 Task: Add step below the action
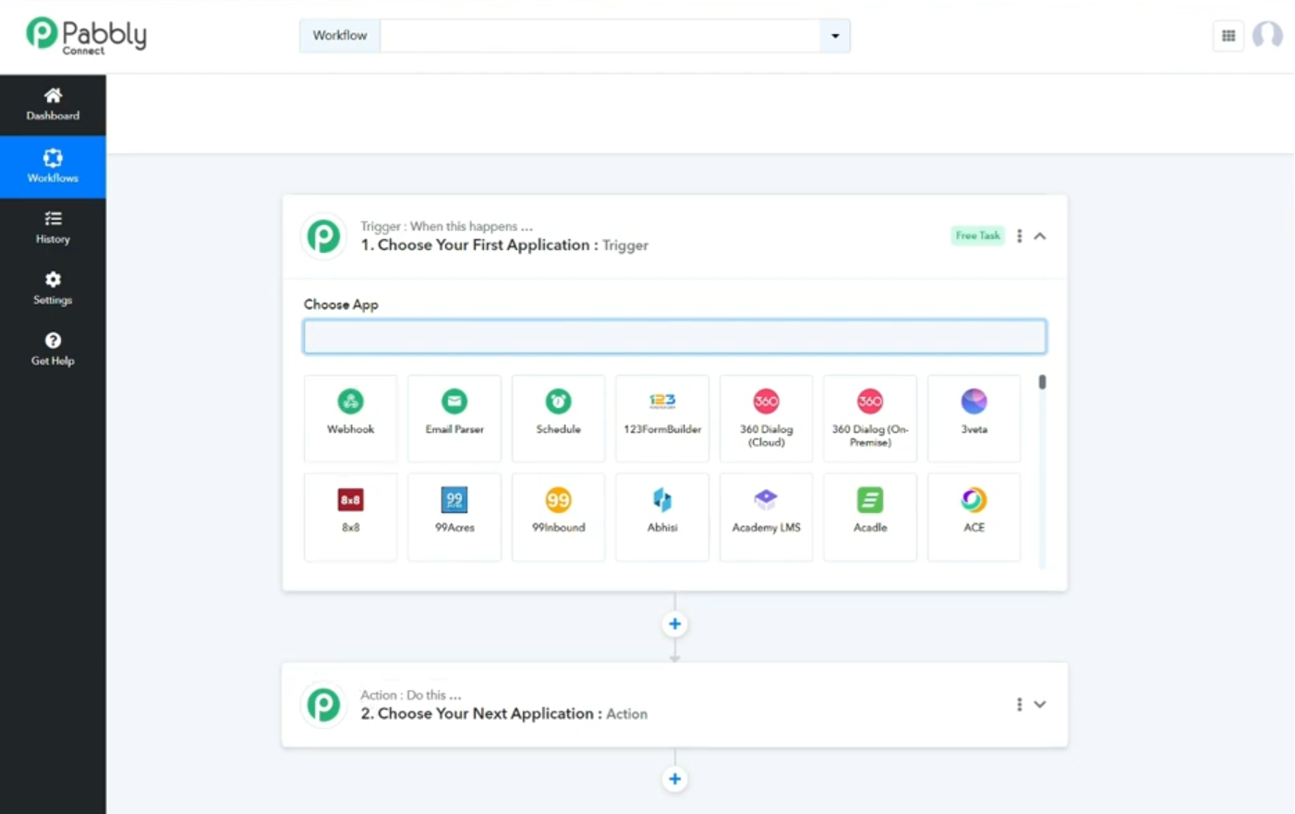point(674,779)
